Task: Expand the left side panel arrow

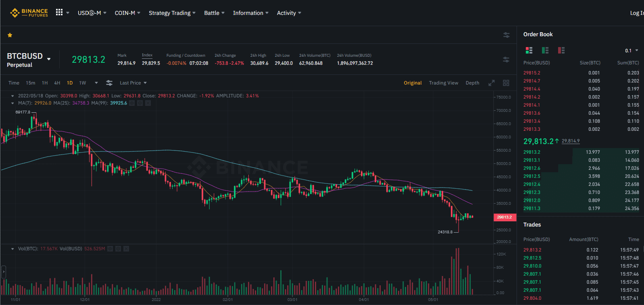Action: point(4,272)
